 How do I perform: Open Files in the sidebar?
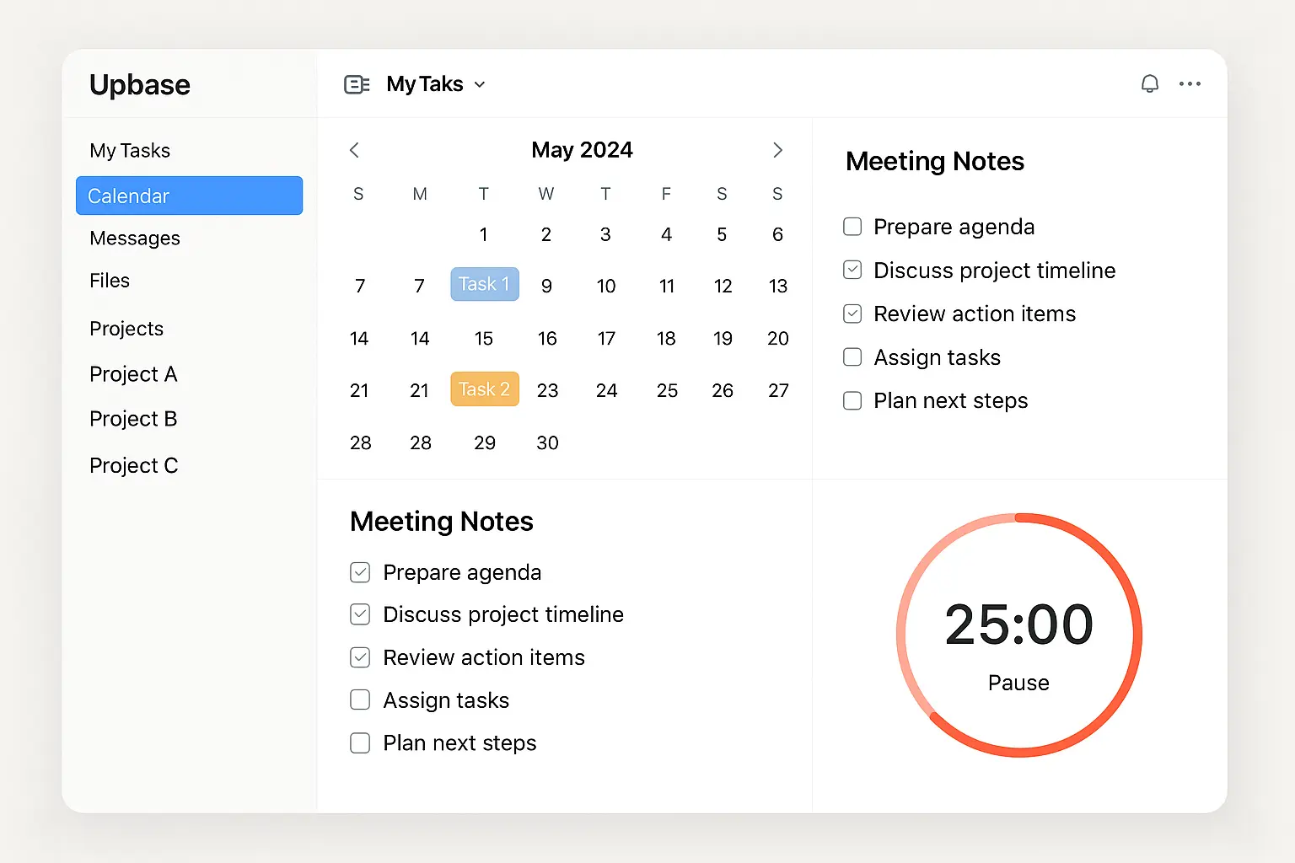(110, 281)
